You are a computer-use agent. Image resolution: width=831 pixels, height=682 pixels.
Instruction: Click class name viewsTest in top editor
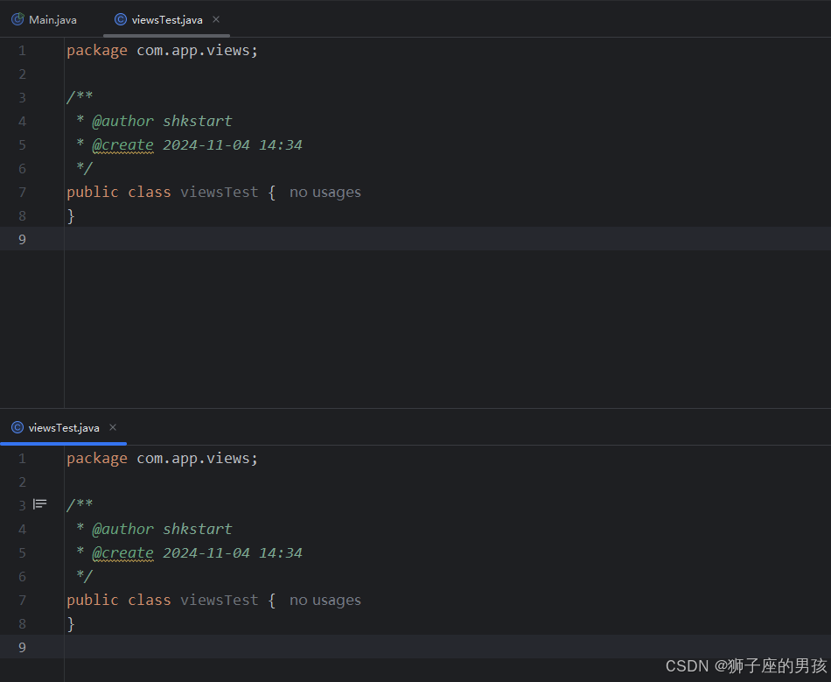220,192
